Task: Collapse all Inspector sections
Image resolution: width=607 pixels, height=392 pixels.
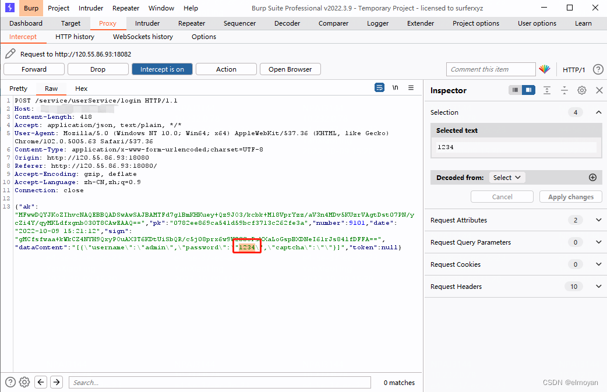Action: tap(564, 90)
